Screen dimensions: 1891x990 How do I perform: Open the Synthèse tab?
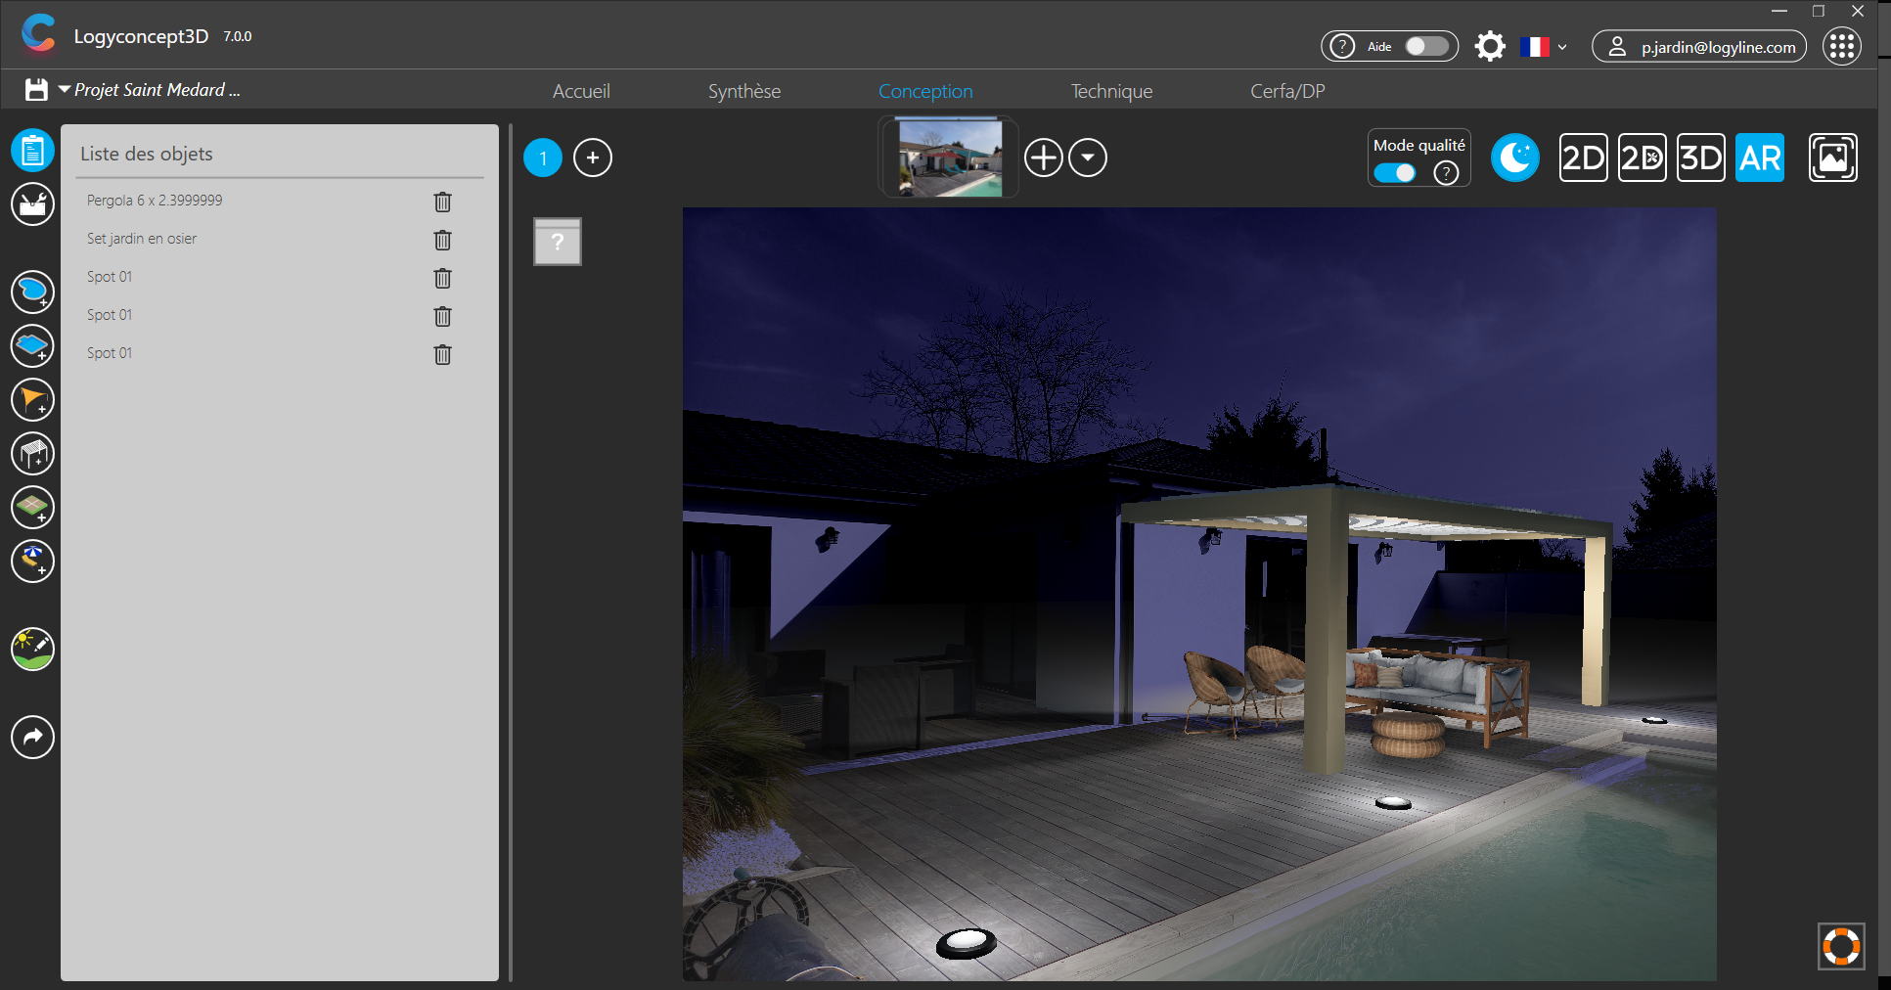pyautogui.click(x=744, y=91)
